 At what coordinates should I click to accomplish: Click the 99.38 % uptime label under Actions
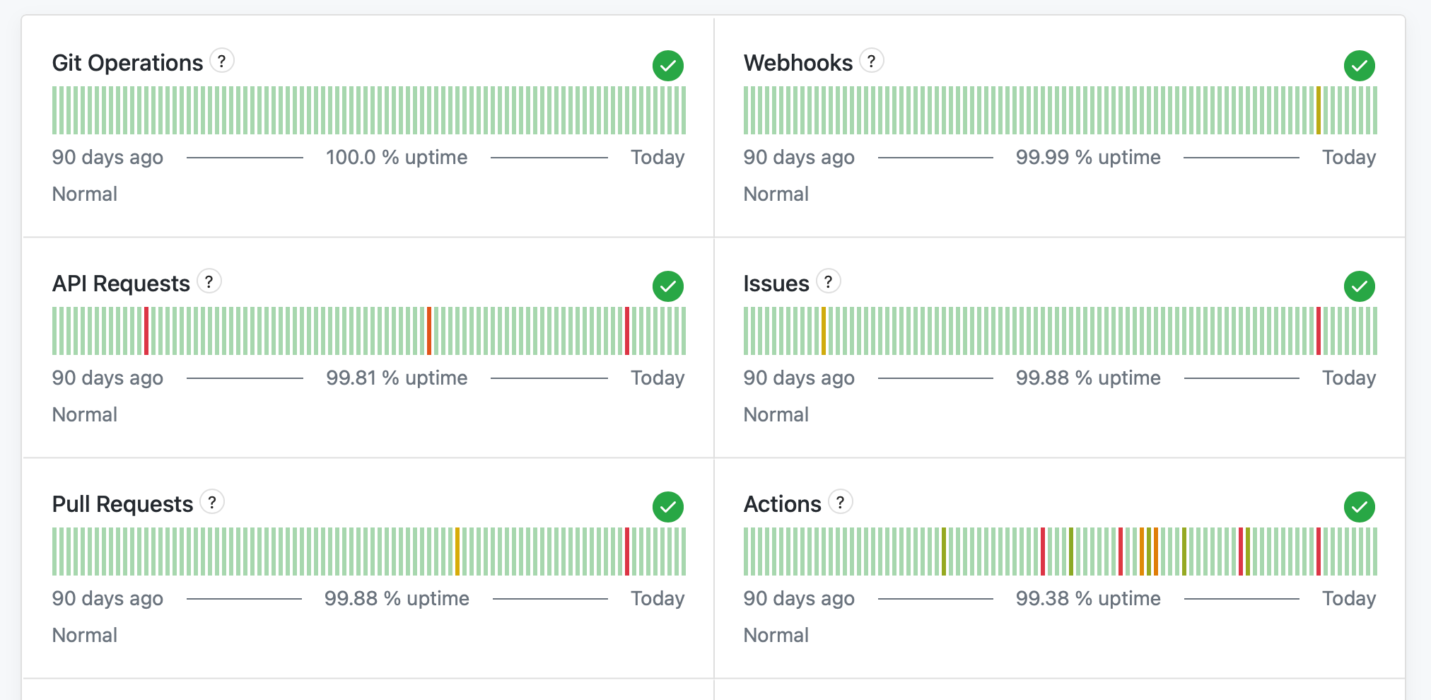tap(1088, 598)
